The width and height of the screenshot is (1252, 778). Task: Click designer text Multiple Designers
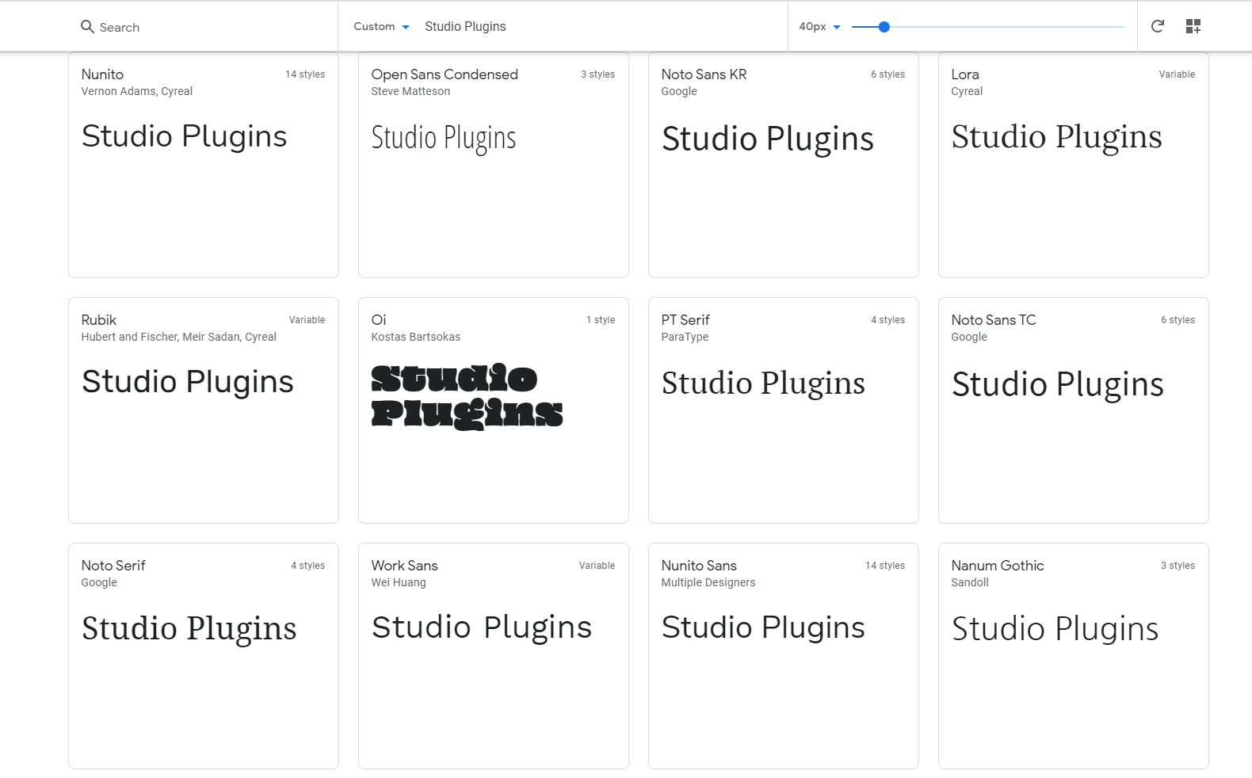click(708, 583)
